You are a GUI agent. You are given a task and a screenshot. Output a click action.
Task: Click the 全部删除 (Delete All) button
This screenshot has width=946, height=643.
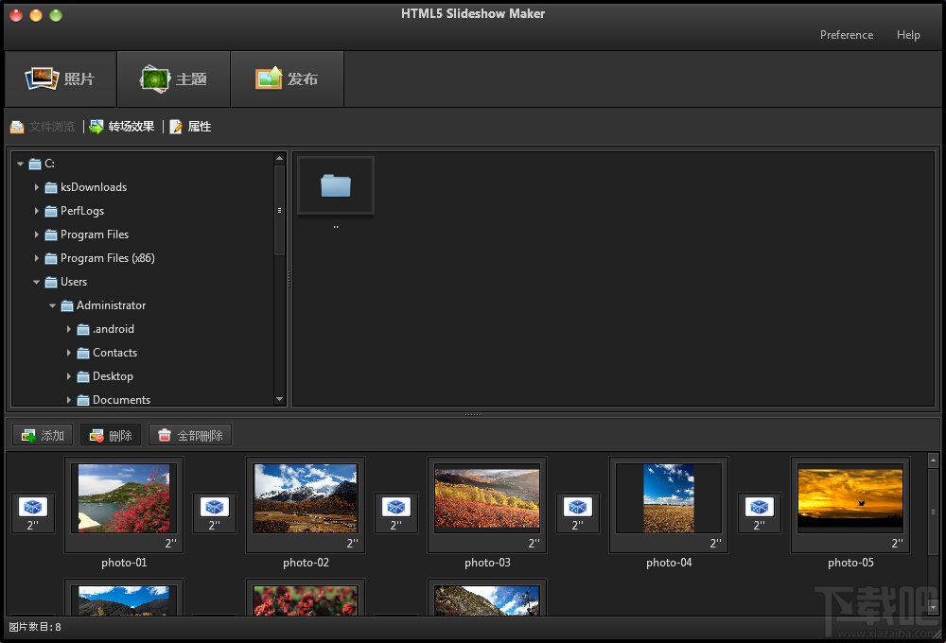(190, 436)
